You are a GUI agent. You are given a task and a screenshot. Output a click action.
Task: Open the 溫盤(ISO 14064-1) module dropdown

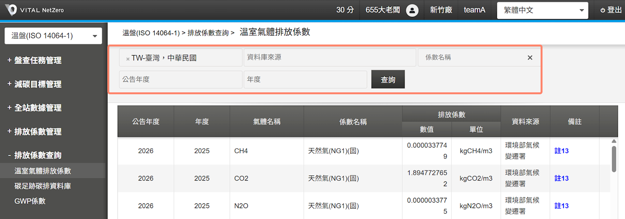coord(53,36)
